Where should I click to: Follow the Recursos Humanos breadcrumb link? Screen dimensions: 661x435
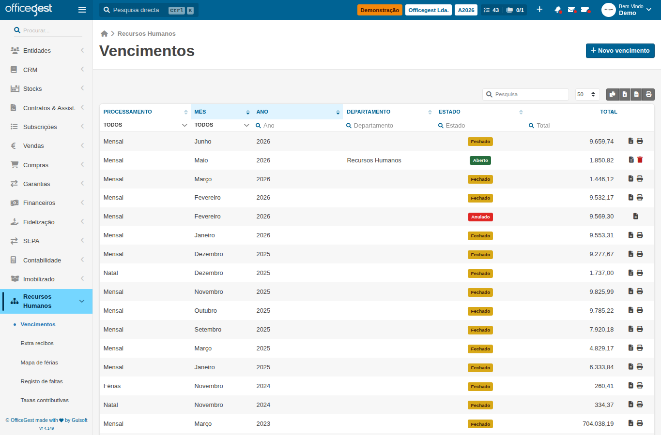tap(146, 33)
